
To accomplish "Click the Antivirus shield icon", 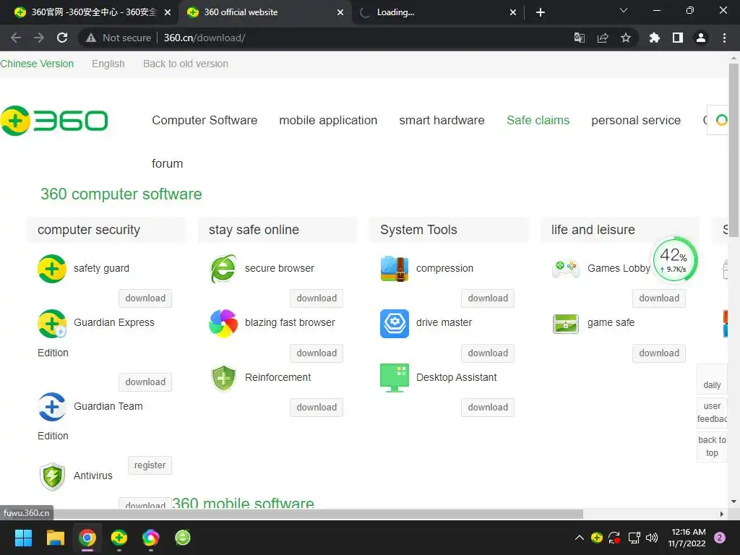I will click(52, 476).
